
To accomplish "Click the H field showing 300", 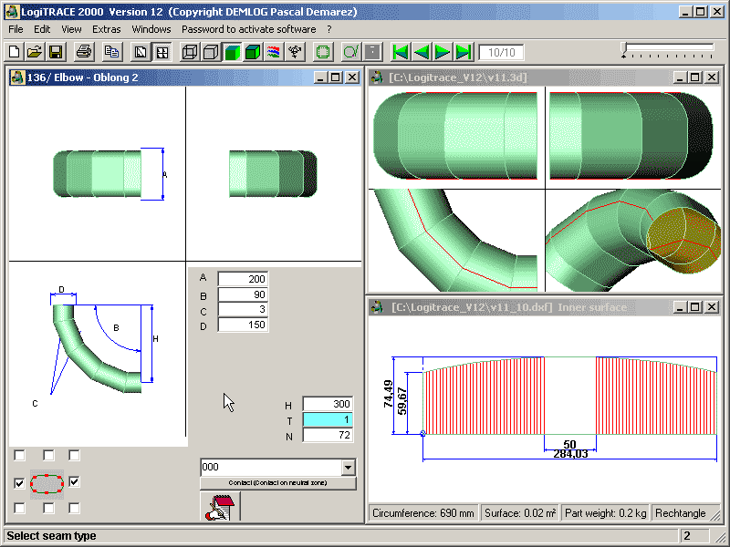I will pos(328,404).
